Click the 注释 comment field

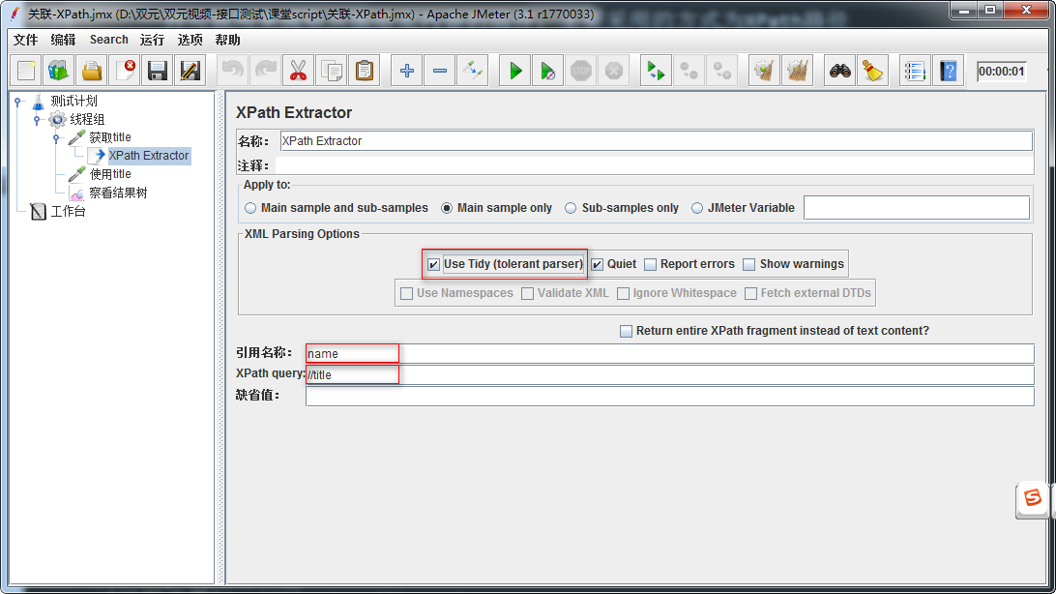(654, 165)
